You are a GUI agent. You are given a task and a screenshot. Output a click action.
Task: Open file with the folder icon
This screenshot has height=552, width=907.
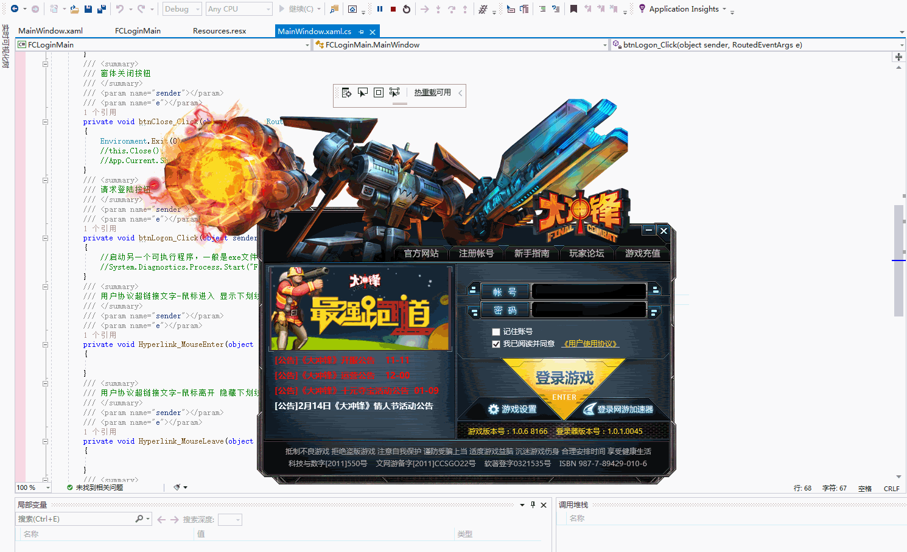click(x=74, y=9)
